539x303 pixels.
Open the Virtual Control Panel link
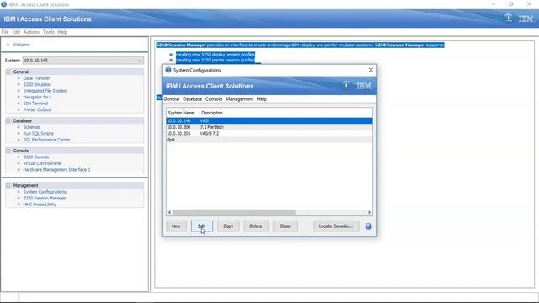(x=43, y=163)
